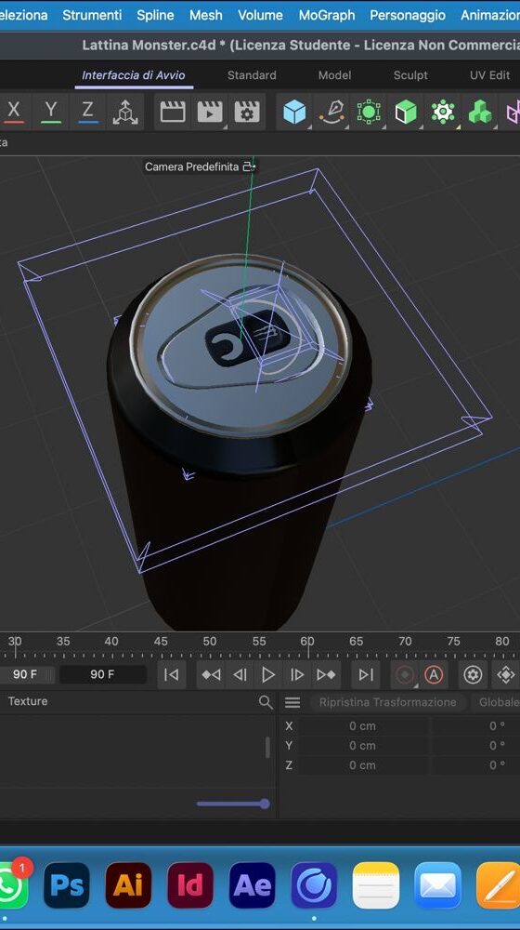The image size is (520, 930).
Task: Click camera link icon beside Camera Predefinita
Action: pyautogui.click(x=250, y=166)
